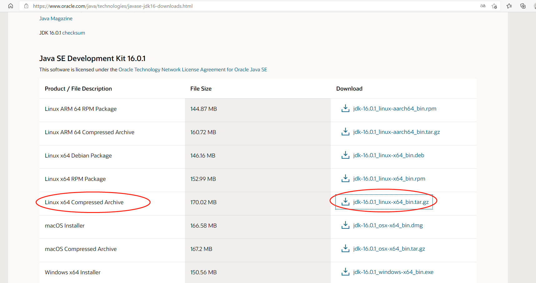The height and width of the screenshot is (283, 536).
Task: Open the JDK 16.0.1 checksum link
Action: tap(73, 32)
